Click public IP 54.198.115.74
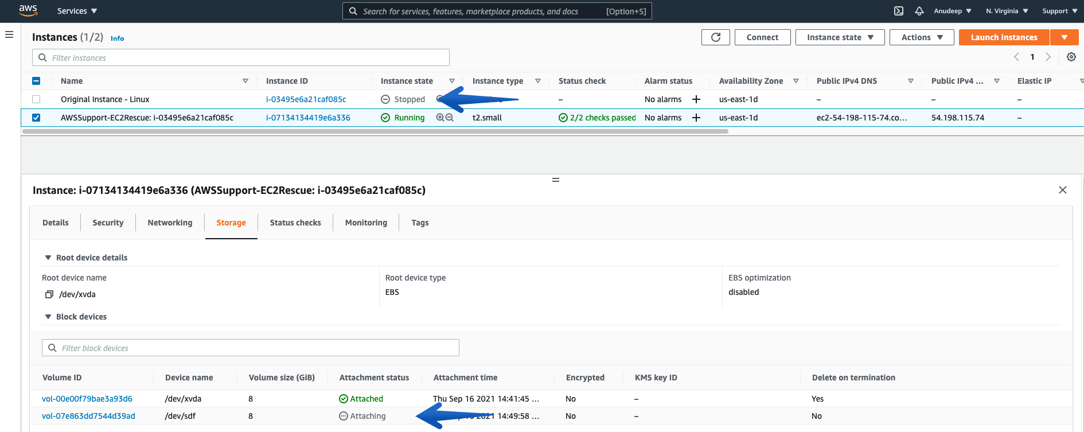The height and width of the screenshot is (432, 1084). 958,118
